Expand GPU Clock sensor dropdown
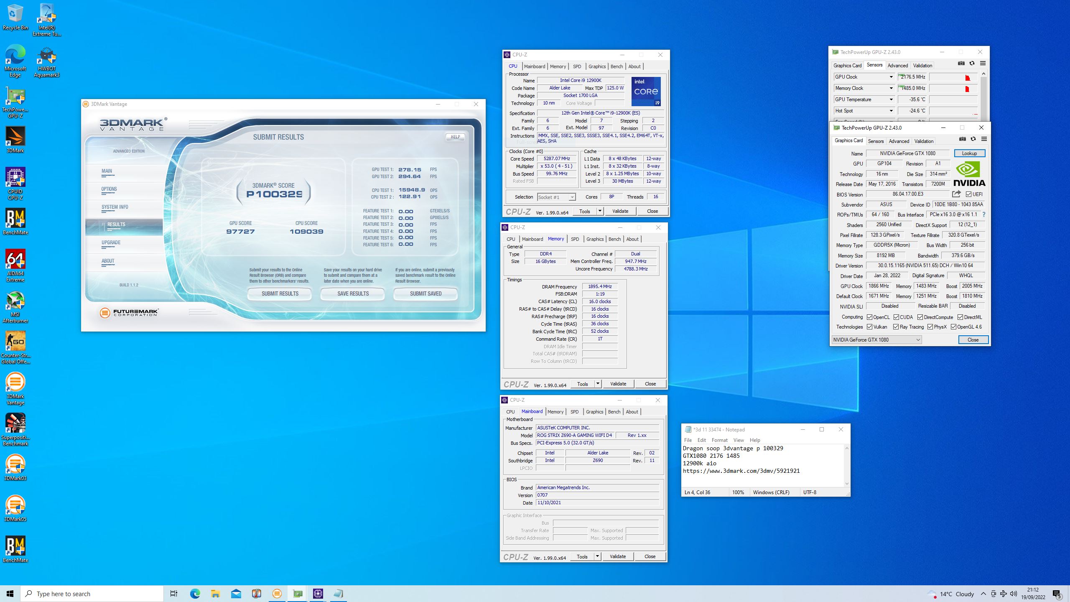Image resolution: width=1070 pixels, height=602 pixels. [x=891, y=77]
